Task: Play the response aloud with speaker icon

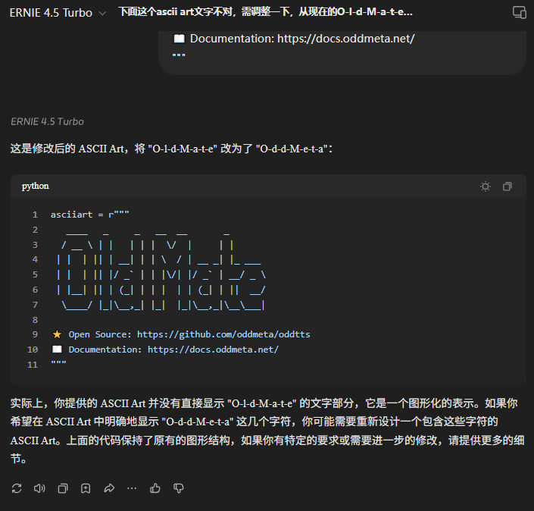Action: click(39, 488)
